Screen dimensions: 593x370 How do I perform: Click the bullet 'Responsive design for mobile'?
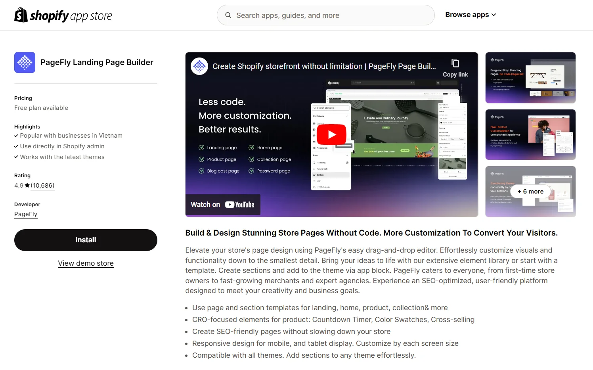point(325,343)
